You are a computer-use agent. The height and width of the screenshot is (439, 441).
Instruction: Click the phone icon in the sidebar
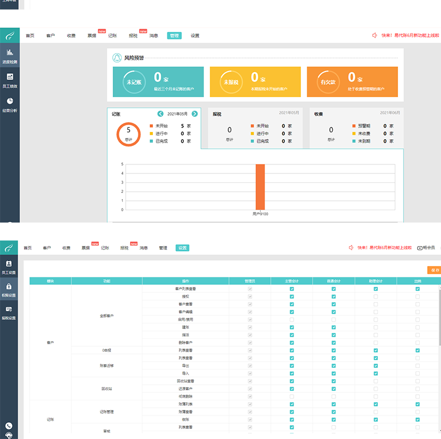(x=8, y=426)
